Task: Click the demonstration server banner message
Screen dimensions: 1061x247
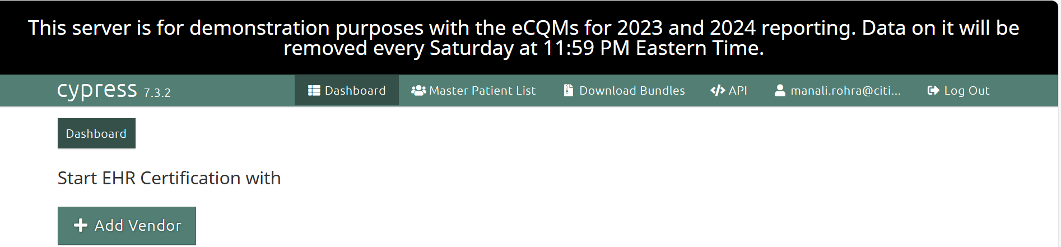Action: pos(524,38)
